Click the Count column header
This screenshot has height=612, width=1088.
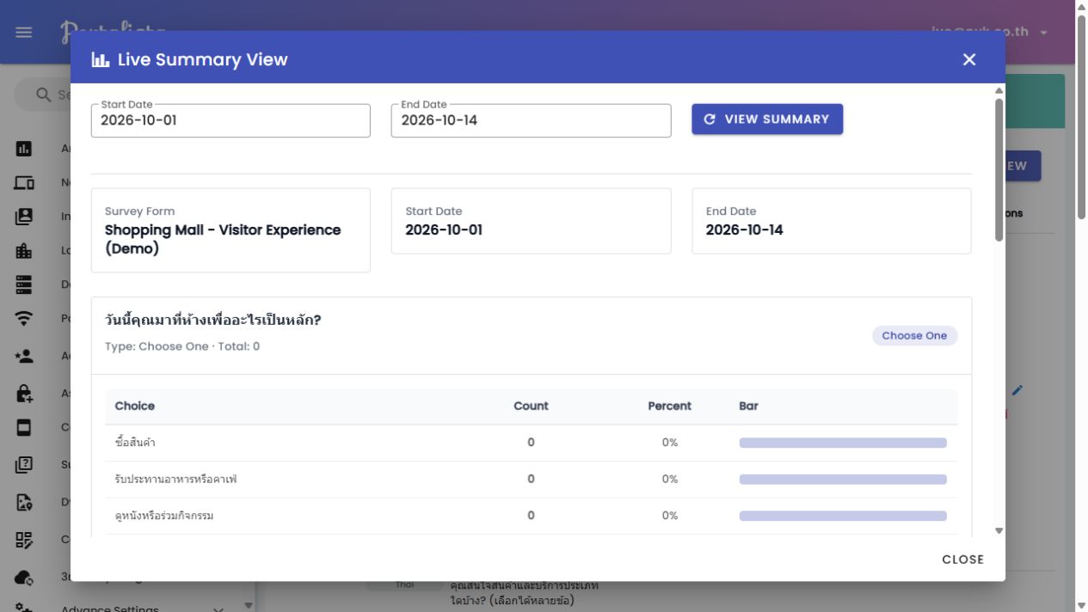(531, 406)
